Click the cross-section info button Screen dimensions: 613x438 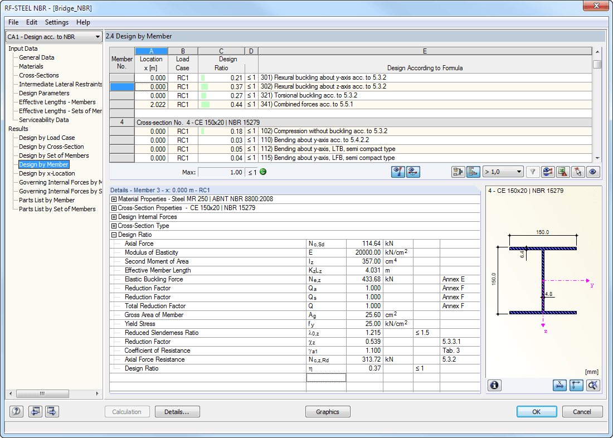click(494, 385)
